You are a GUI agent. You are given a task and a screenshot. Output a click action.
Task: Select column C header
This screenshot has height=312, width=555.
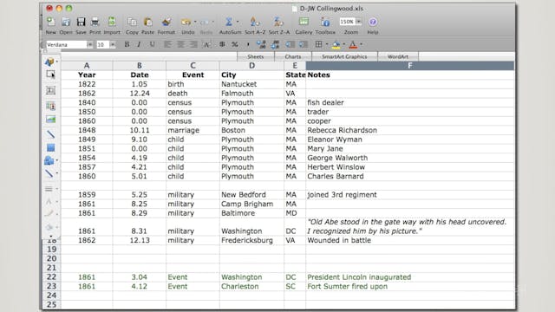click(x=193, y=66)
